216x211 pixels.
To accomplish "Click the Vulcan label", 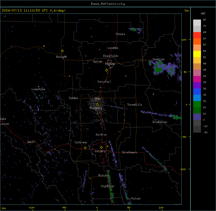I will [136, 198].
